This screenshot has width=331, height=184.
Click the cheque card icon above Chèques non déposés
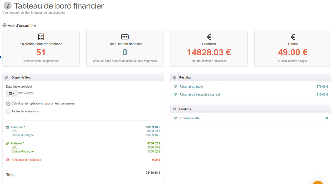coord(125,37)
